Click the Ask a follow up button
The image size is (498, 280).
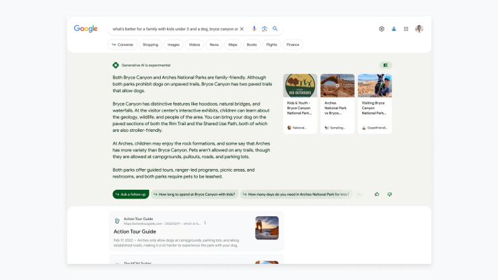pyautogui.click(x=131, y=195)
